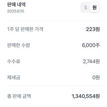107x107 pixels.
Task: Select the 수수료 row label
Action: (14, 61)
